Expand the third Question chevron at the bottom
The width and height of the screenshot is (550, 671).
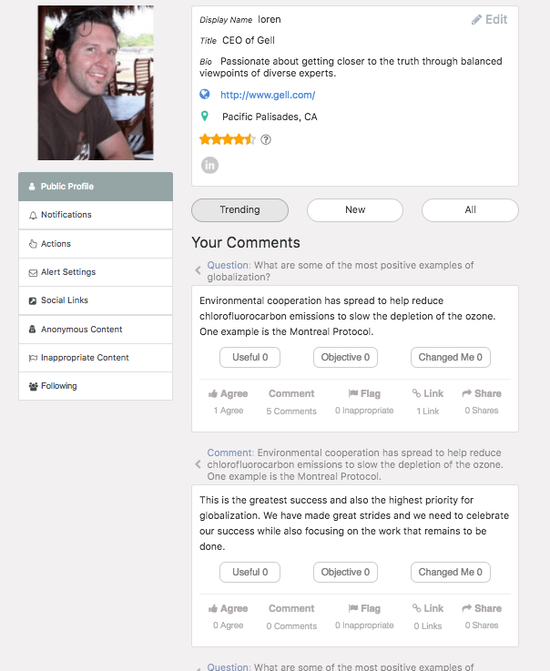point(199,666)
